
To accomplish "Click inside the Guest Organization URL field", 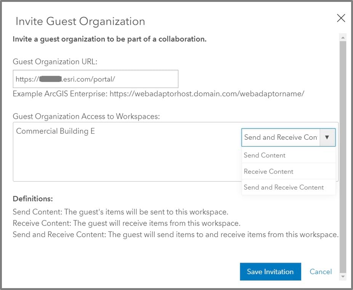I will pos(95,78).
